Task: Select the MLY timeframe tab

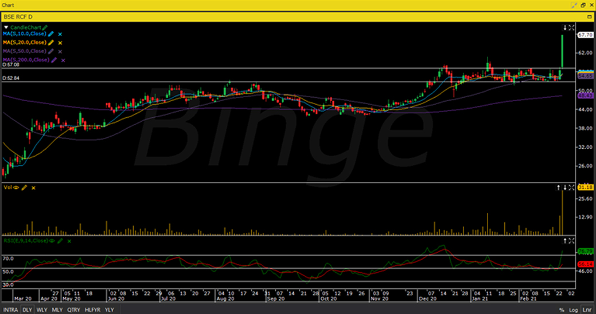Action: (57, 310)
